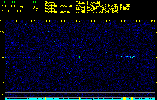Click the gray vertical range bar at left
The height and width of the screenshot is (100, 157).
(5, 58)
